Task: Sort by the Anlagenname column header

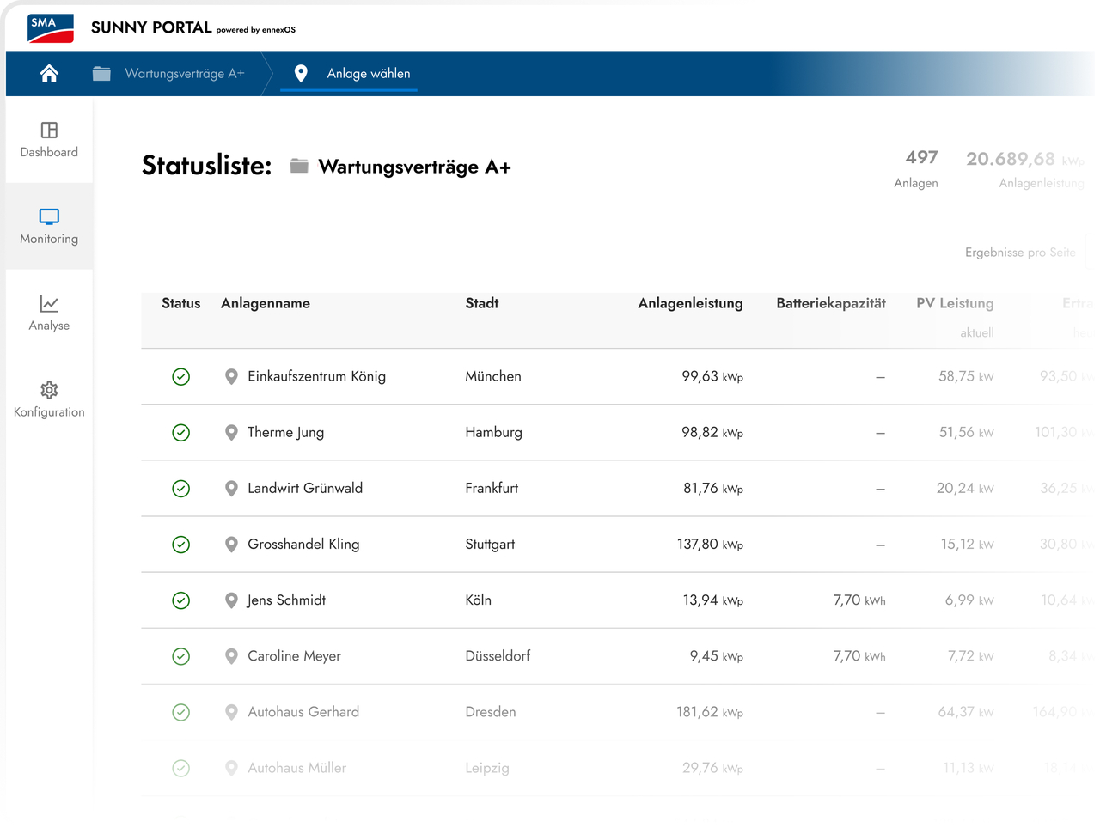Action: point(266,303)
